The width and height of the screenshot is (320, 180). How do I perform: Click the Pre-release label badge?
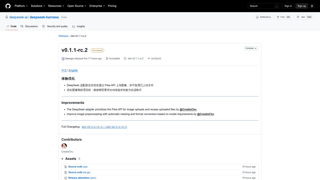(x=97, y=50)
